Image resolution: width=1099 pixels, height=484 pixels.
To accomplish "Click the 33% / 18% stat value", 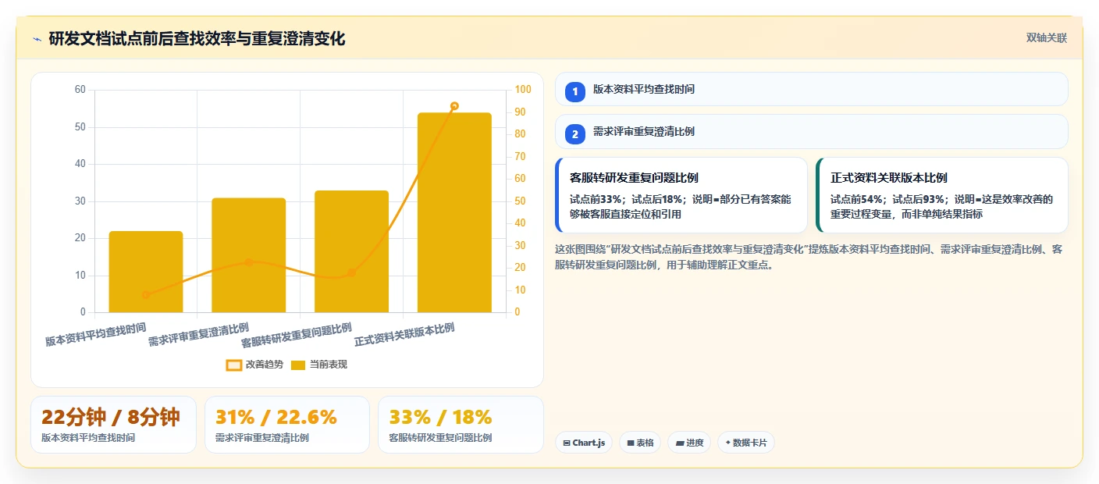I will pos(440,417).
